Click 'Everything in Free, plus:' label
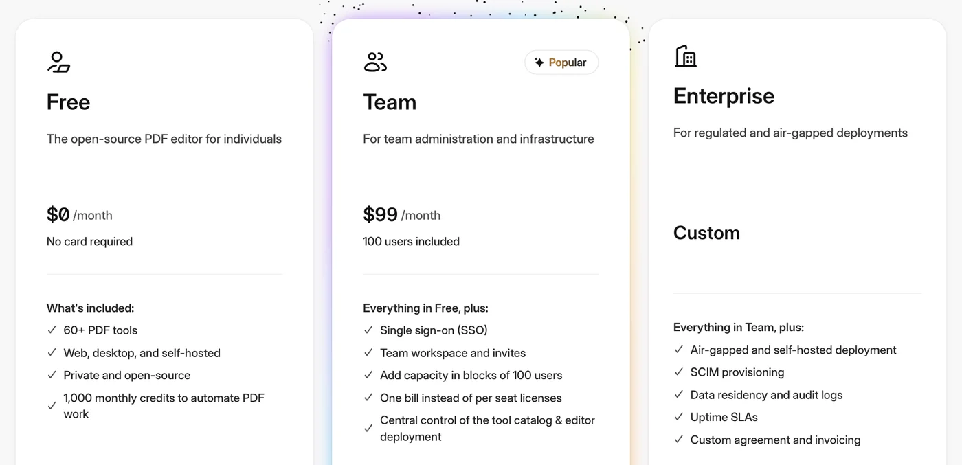Viewport: 962px width, 465px height. pos(425,308)
